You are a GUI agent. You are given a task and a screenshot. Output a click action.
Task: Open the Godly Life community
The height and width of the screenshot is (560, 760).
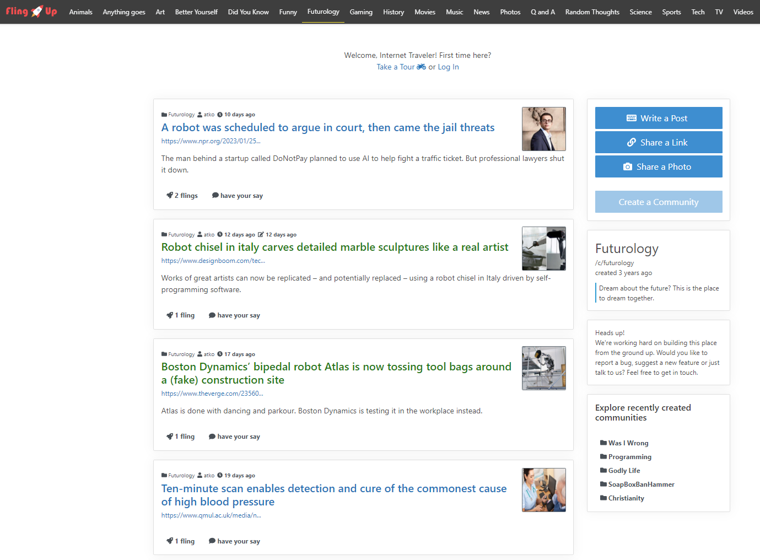(620, 471)
